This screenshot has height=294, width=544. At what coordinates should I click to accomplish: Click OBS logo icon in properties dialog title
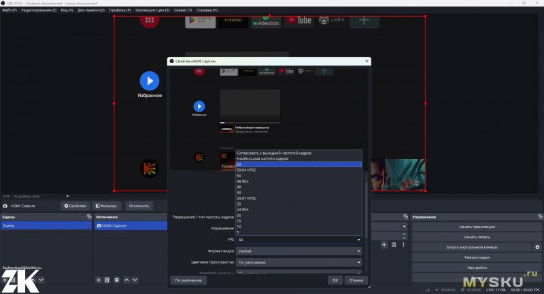coord(171,61)
